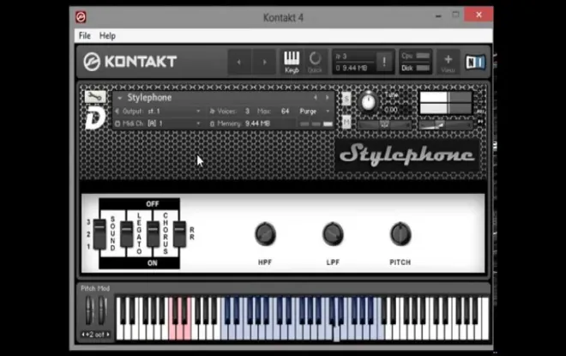The height and width of the screenshot is (356, 566).
Task: Open instrument edit mode wrench icon
Action: click(x=95, y=96)
